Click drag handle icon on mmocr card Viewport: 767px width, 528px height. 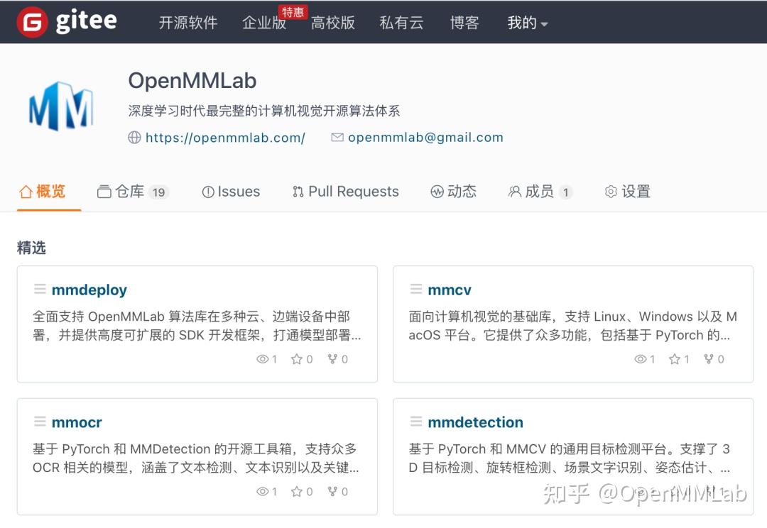tap(40, 421)
